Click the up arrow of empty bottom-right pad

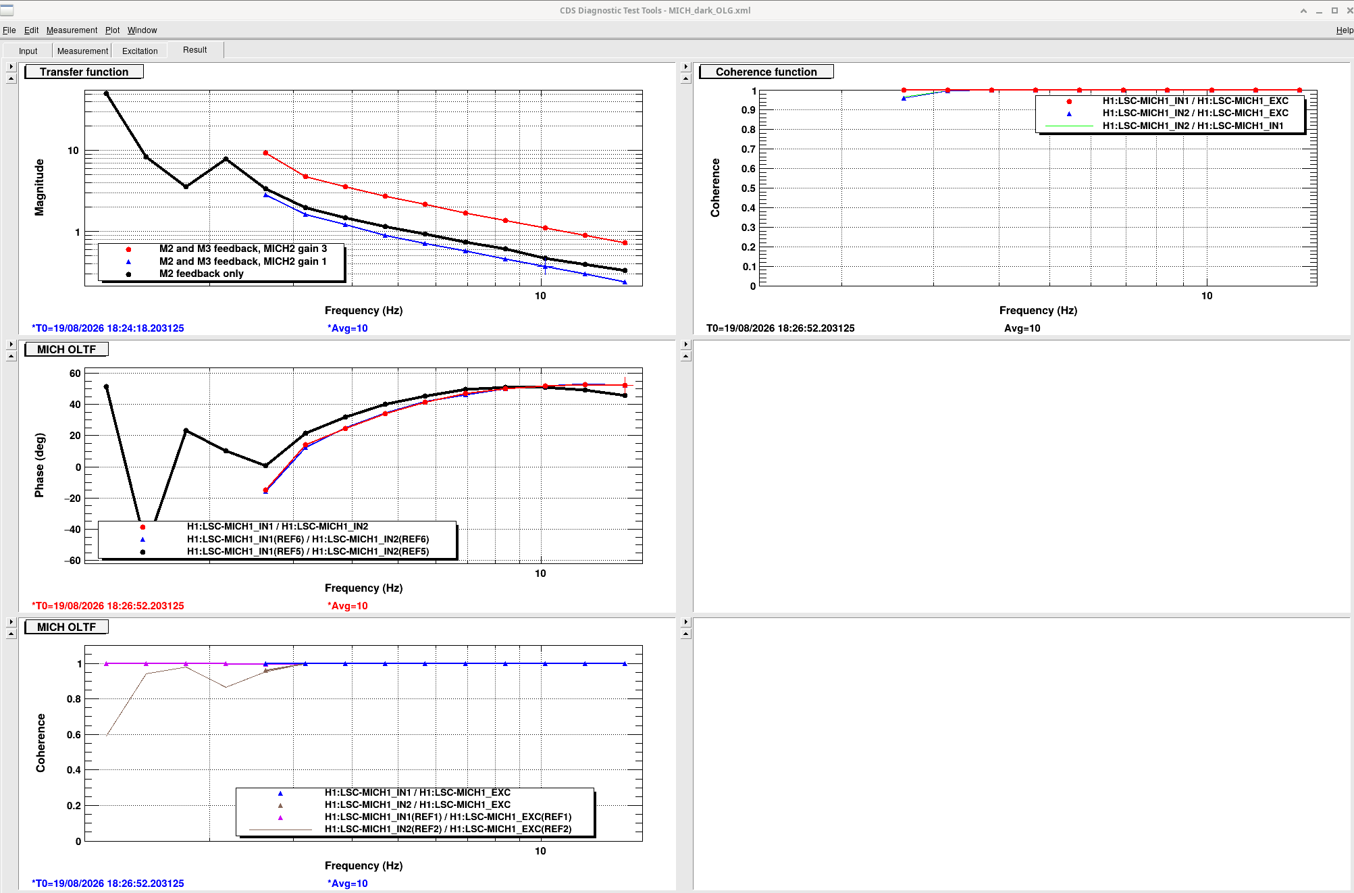tap(686, 634)
